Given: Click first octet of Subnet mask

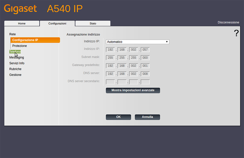Looking at the screenshot, I should (x=110, y=58).
